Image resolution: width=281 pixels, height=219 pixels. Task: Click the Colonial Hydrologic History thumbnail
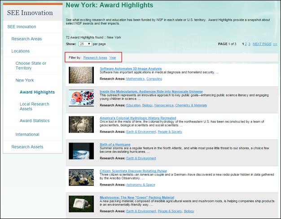pos(81,124)
